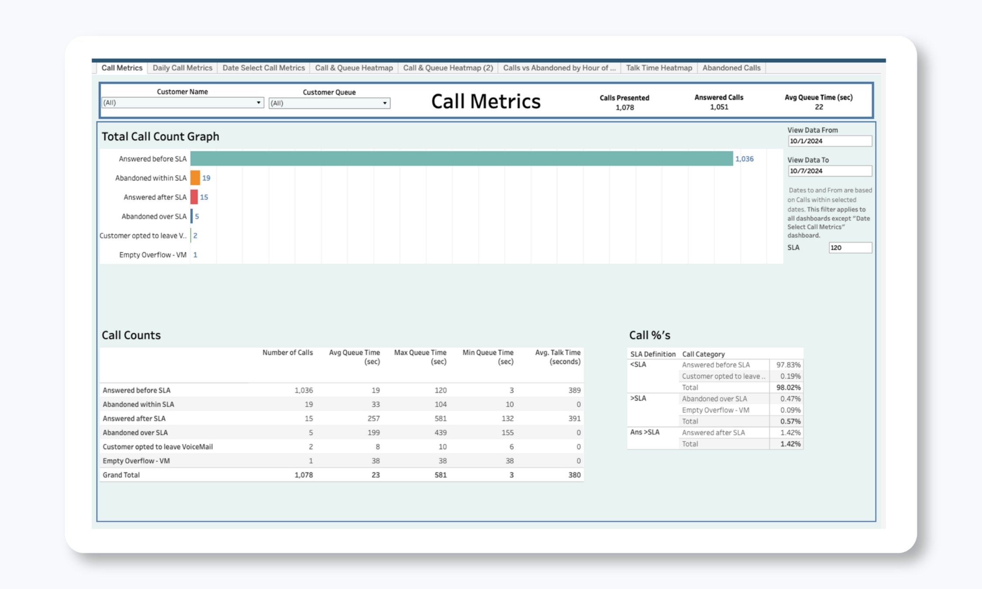Open the Talk Time Heatmap tab
This screenshot has height=589, width=982.
659,68
